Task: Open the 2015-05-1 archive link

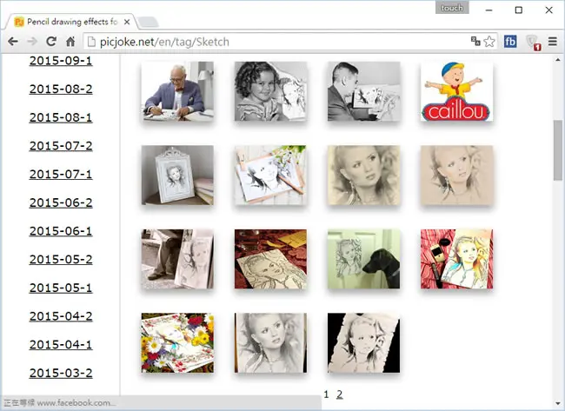Action: [61, 288]
